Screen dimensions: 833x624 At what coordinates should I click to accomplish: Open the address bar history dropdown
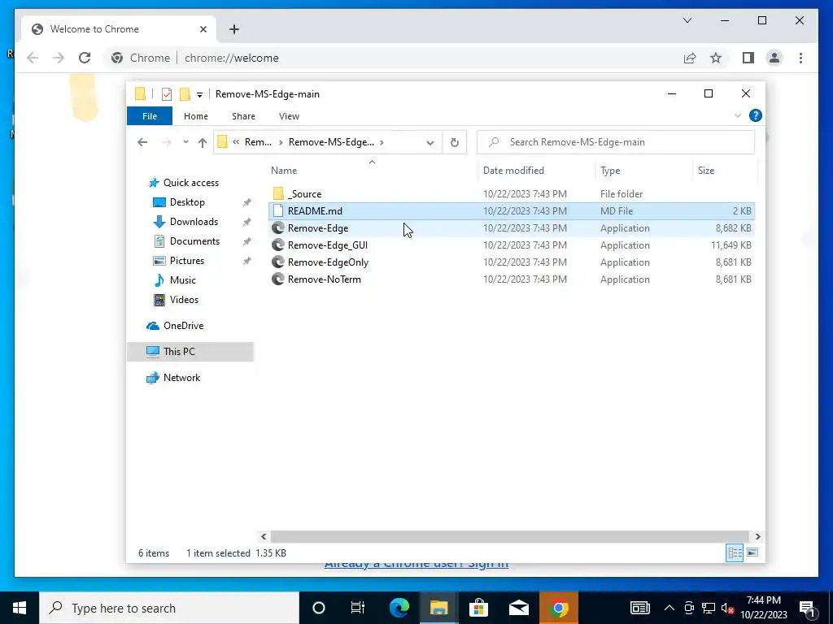click(430, 142)
